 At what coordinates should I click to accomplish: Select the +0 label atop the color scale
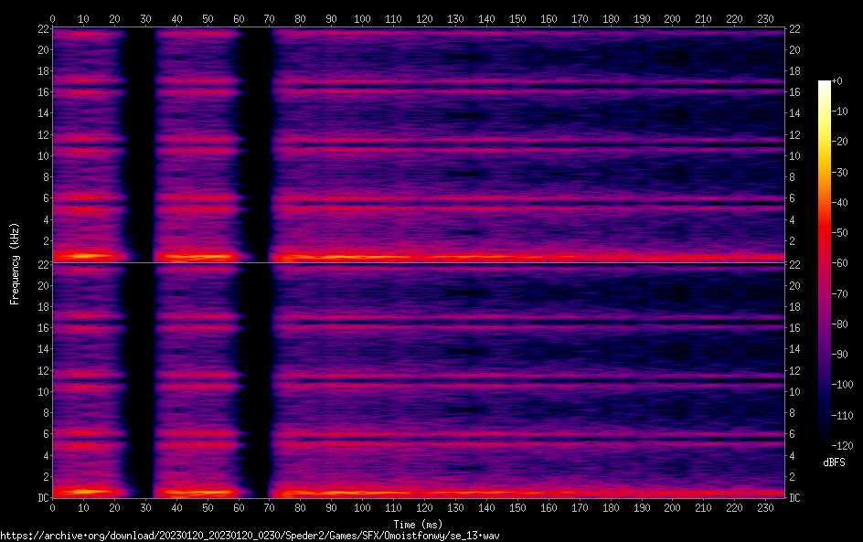[x=836, y=81]
